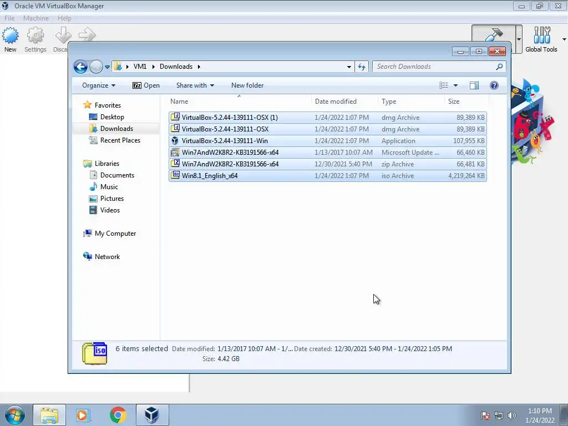568x426 pixels.
Task: Sort by Type column header
Action: 411,102
